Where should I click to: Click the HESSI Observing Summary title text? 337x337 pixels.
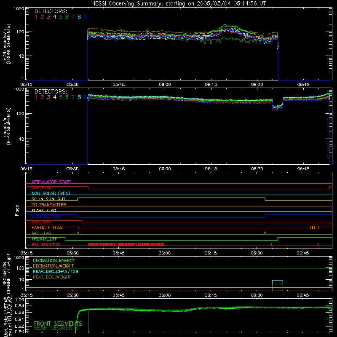178,3
